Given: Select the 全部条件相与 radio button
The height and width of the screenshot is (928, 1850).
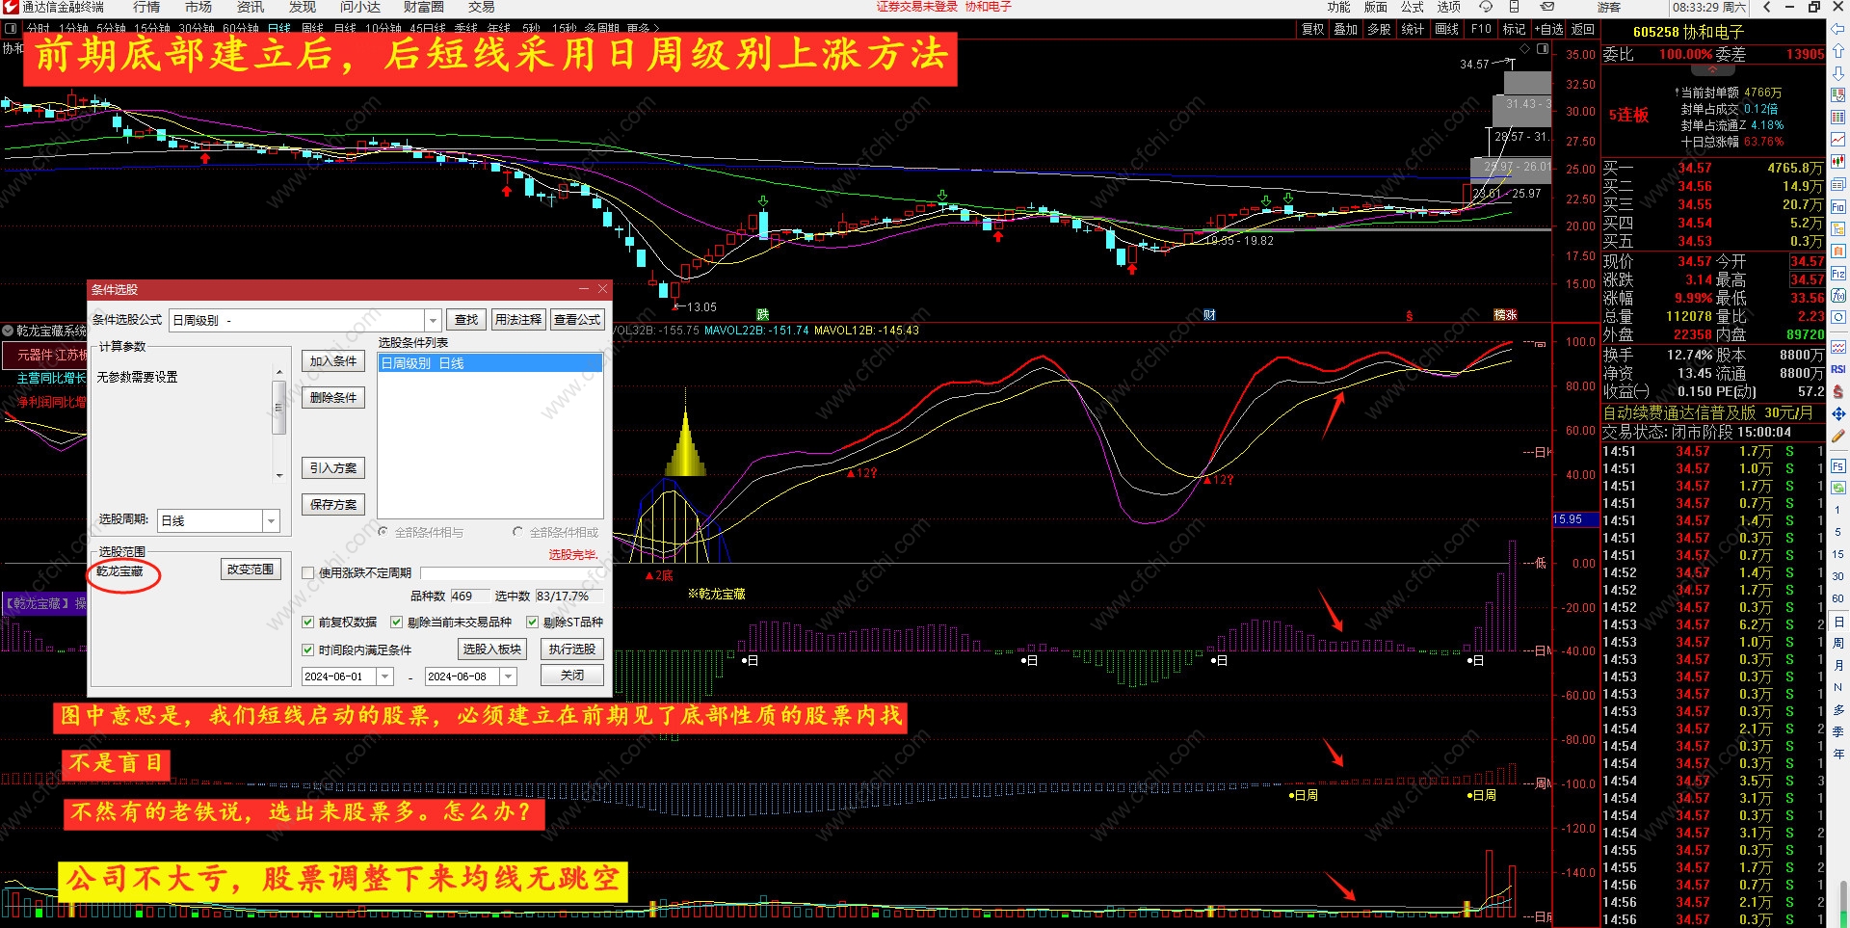Looking at the screenshot, I should 383,532.
